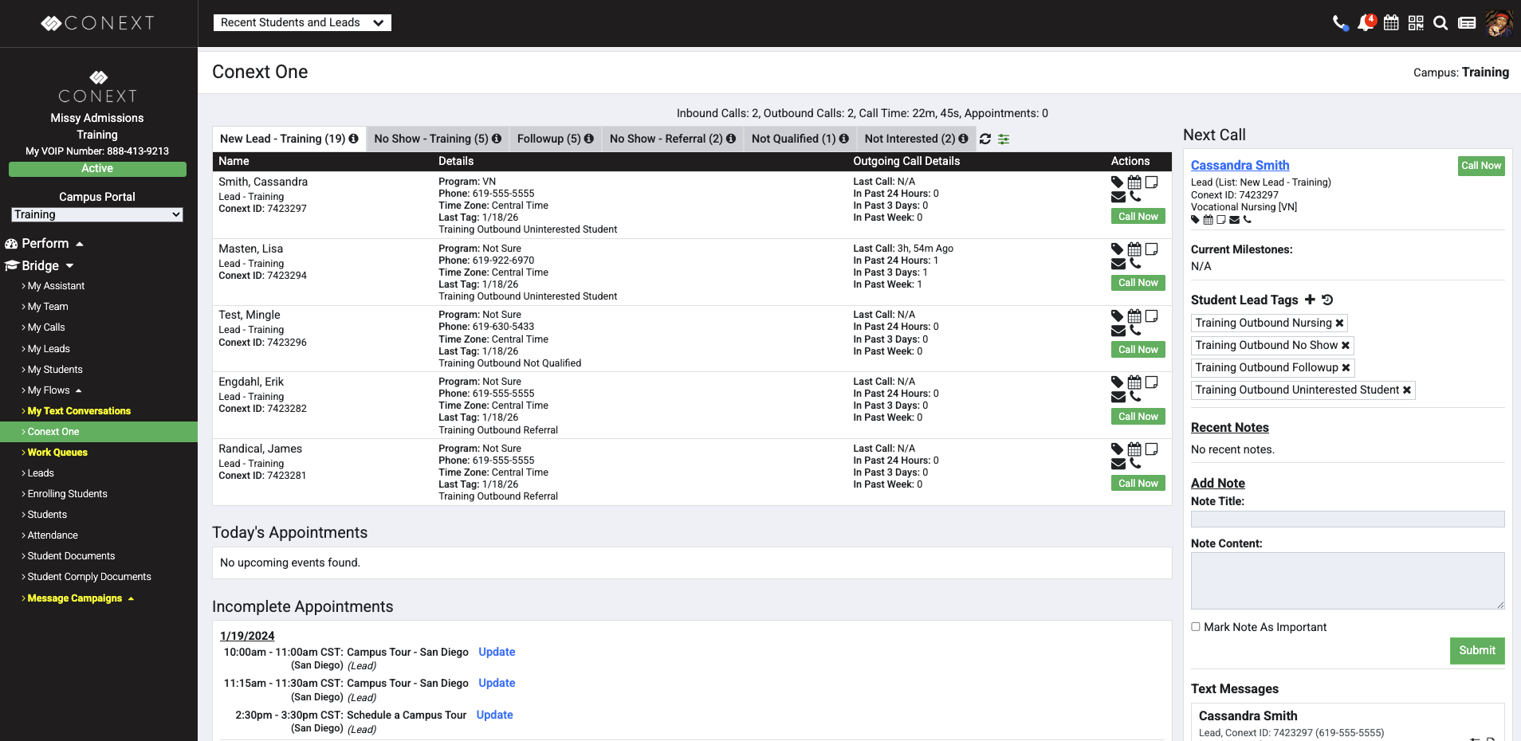Check Mark Note As Important
The image size is (1521, 741).
(1196, 627)
